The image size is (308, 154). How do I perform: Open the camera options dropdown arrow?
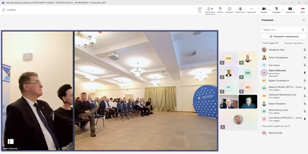(x=270, y=10)
